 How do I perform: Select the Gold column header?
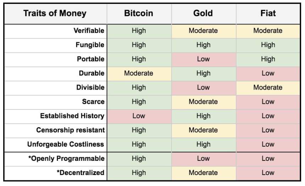203,14
